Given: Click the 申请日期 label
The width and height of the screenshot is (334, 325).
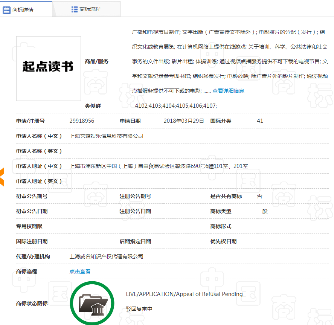Looking at the screenshot, I should click(130, 121).
